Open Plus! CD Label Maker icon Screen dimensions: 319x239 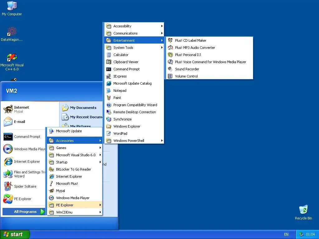coord(170,40)
